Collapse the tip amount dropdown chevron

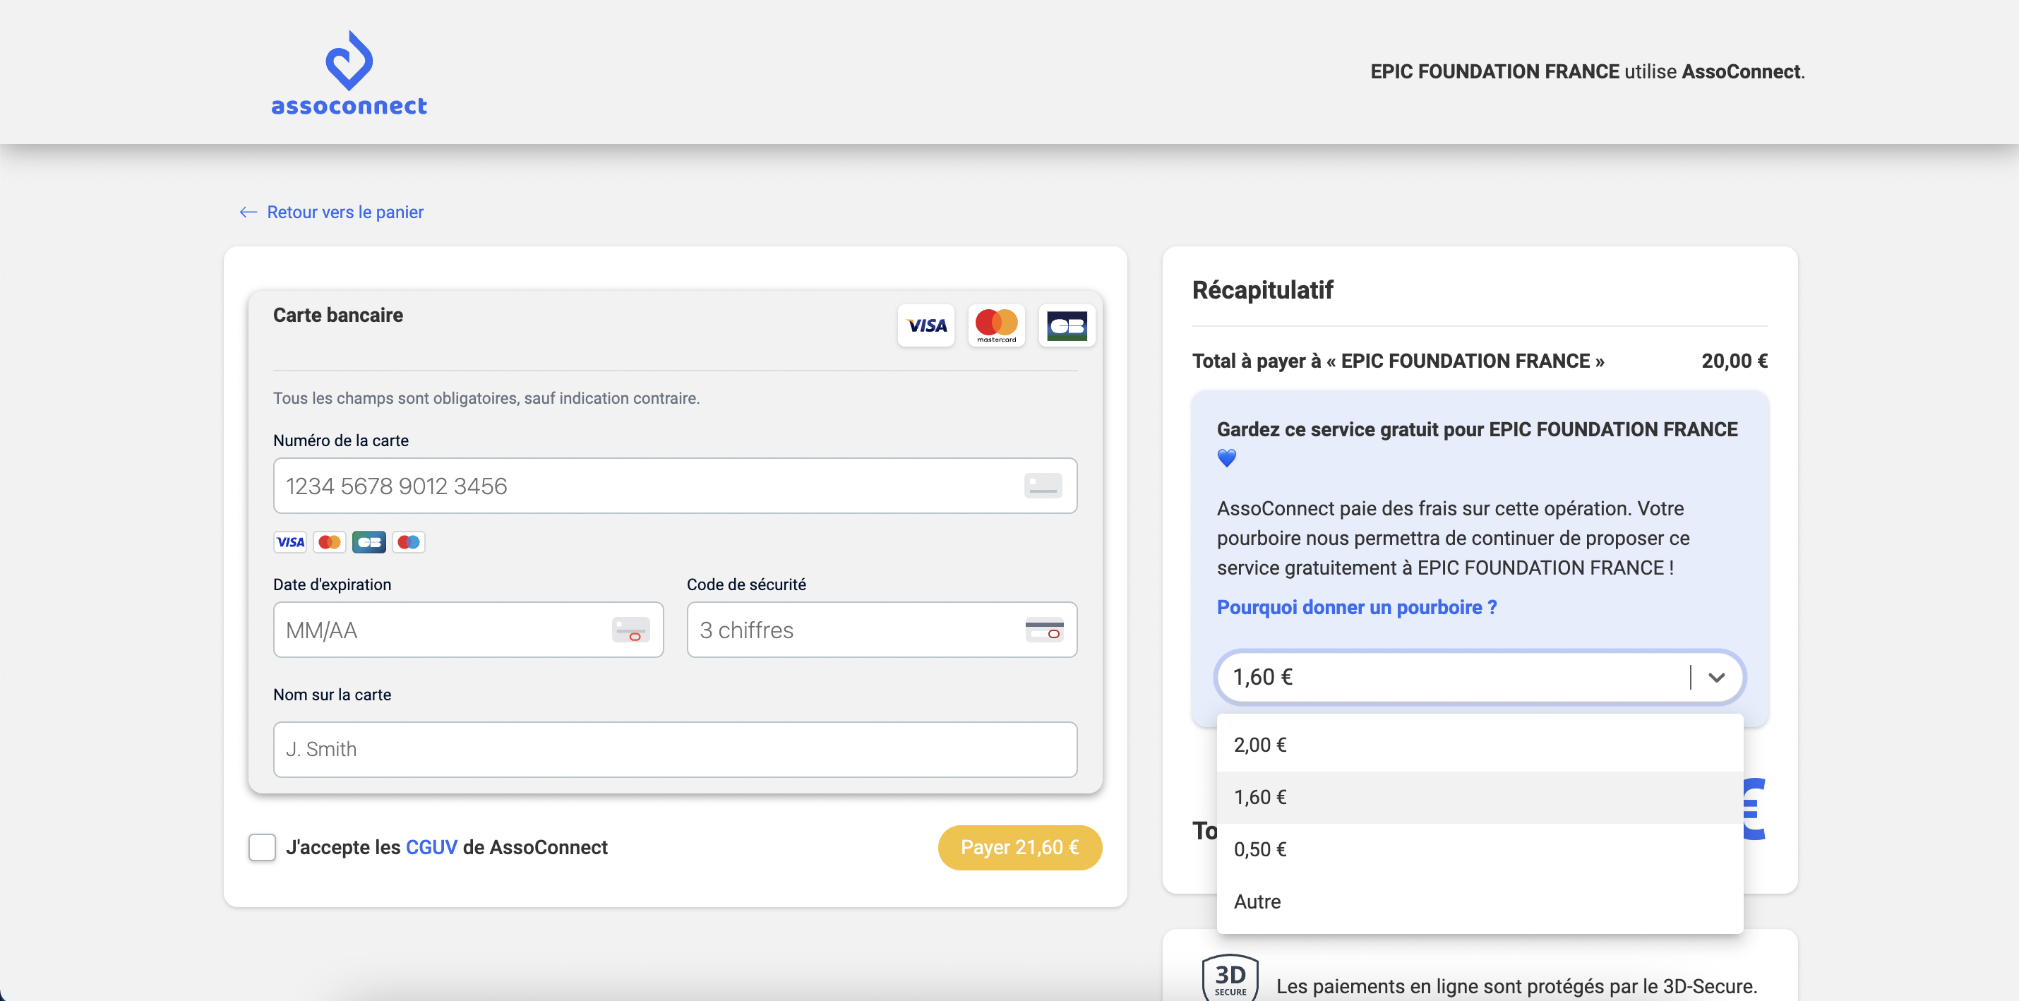1716,677
